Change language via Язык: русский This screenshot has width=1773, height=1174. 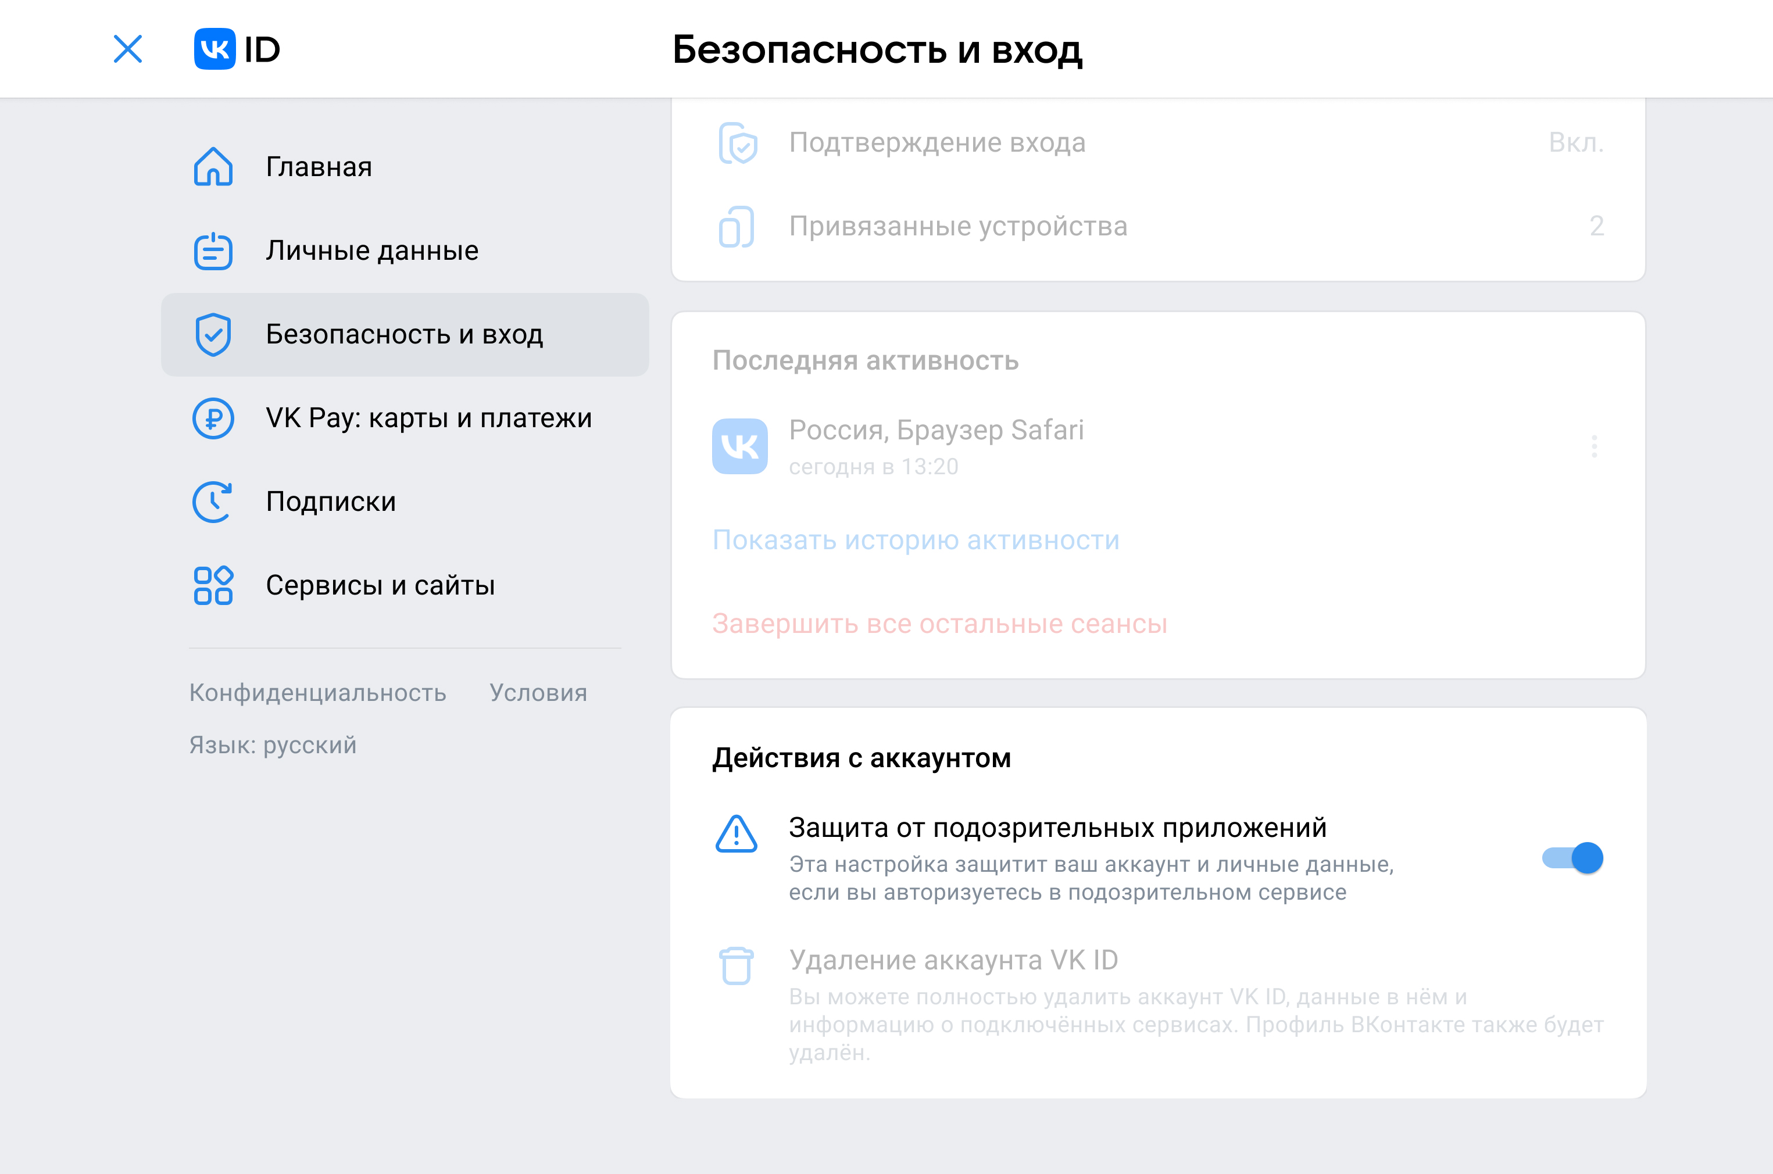[x=273, y=745]
